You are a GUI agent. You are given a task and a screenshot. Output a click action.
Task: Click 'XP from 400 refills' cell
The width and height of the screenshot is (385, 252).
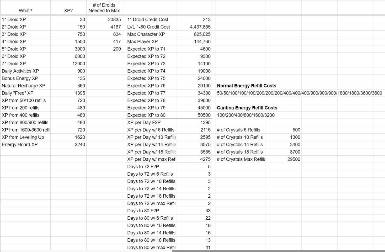click(25, 115)
